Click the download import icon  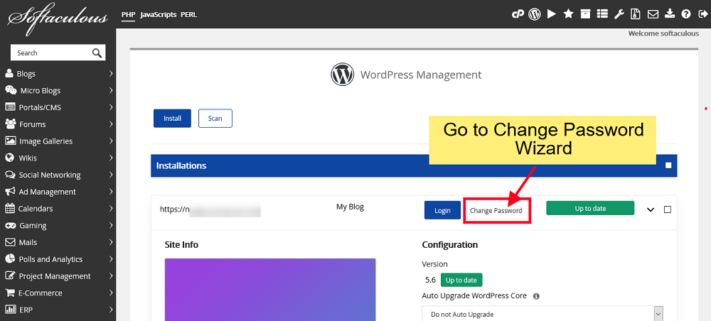pyautogui.click(x=670, y=14)
